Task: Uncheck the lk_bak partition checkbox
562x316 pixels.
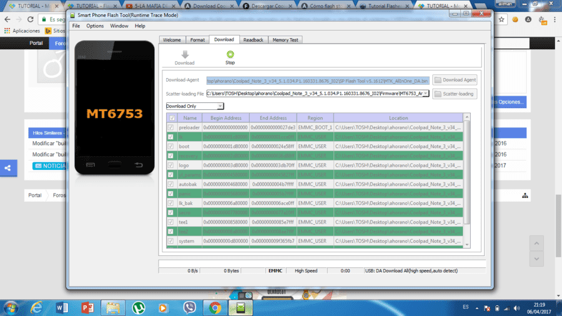Action: [170, 203]
